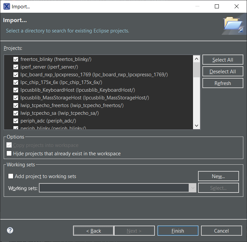Cancel the Import dialog
Screen dimensions: 247x242
tap(221, 231)
